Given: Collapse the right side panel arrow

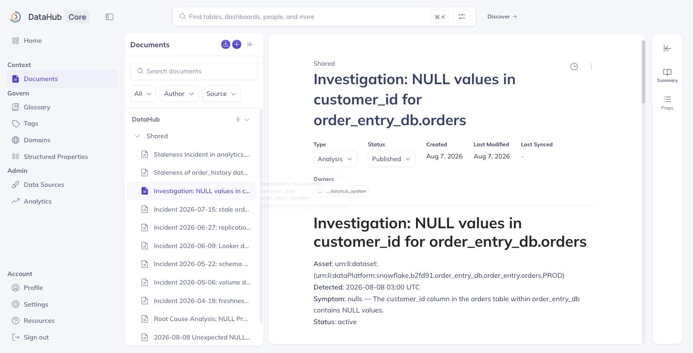Looking at the screenshot, I should (667, 49).
